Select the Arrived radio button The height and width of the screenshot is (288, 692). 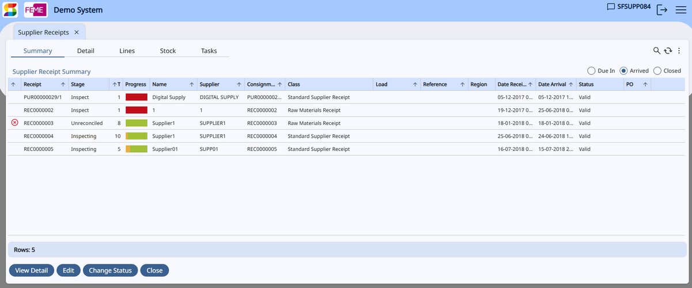(623, 71)
